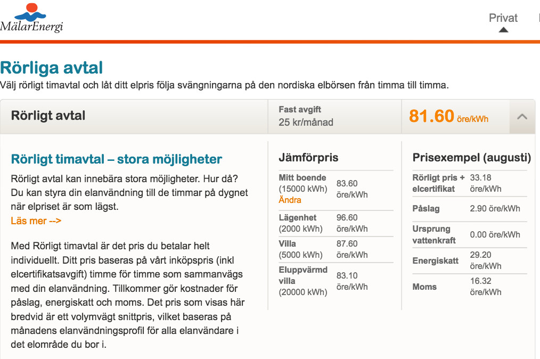Click the triangle marker beneath Privat
540x359 pixels.
pos(503,30)
